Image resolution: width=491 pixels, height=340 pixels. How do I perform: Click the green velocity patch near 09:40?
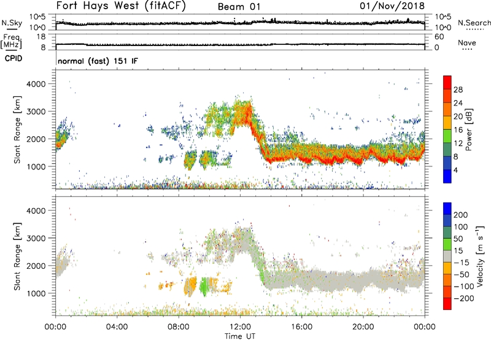click(204, 287)
